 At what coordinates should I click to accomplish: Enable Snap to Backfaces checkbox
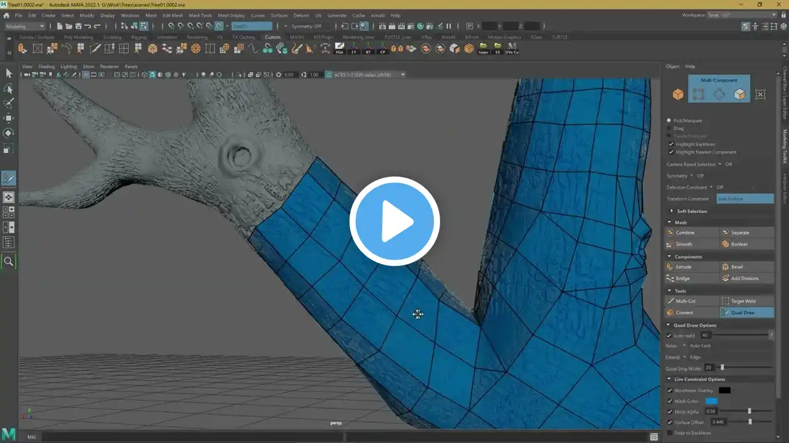click(670, 433)
